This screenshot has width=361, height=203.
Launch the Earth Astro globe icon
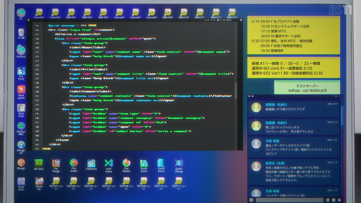coord(144,166)
